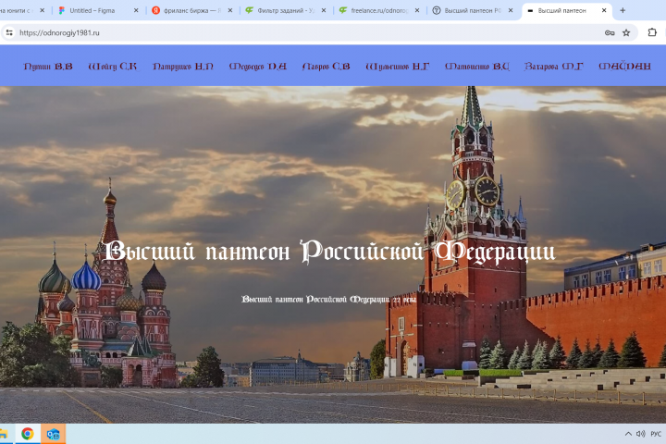Open the Матвиенко В.И navigation link
Image resolution: width=666 pixels, height=444 pixels.
pos(477,67)
